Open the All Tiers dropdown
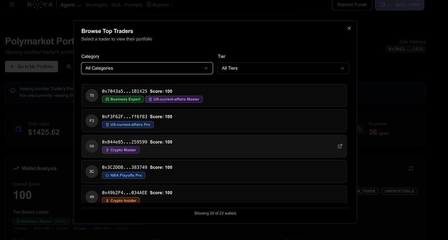 pyautogui.click(x=284, y=68)
